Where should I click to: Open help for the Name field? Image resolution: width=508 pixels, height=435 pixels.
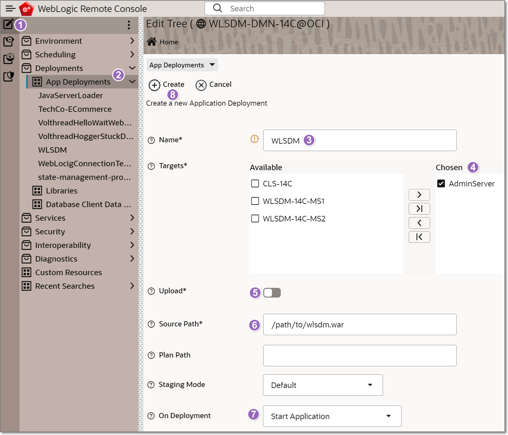click(151, 140)
